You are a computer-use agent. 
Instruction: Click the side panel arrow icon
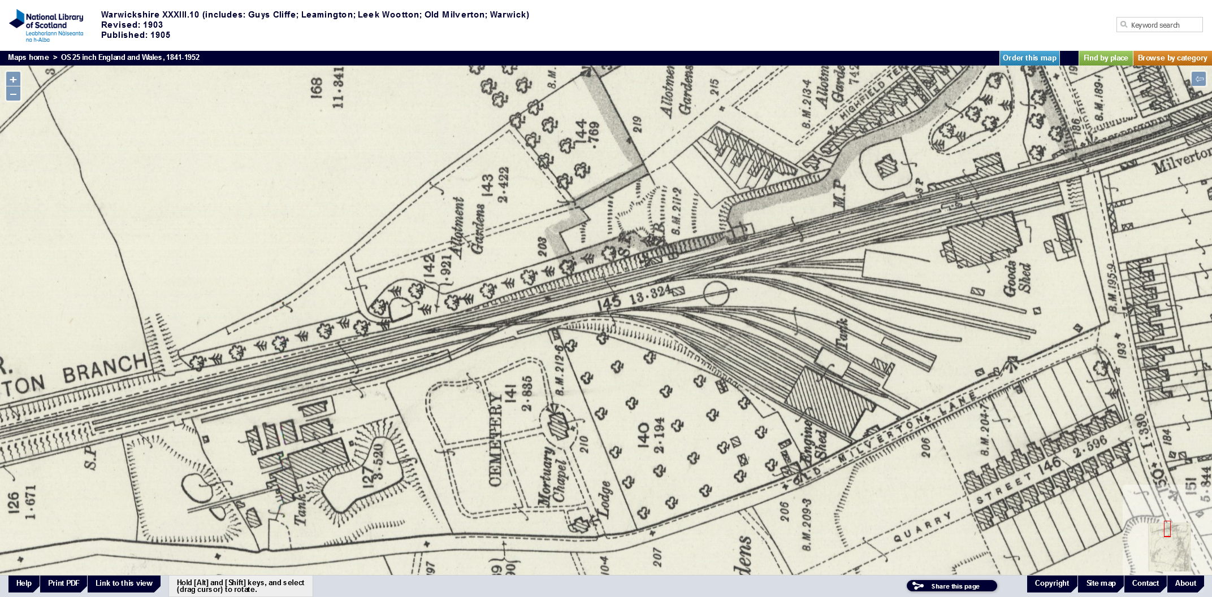click(1198, 79)
